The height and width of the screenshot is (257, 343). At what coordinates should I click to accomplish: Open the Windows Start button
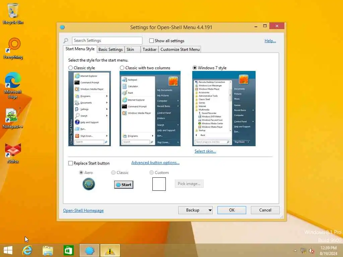[8, 250]
